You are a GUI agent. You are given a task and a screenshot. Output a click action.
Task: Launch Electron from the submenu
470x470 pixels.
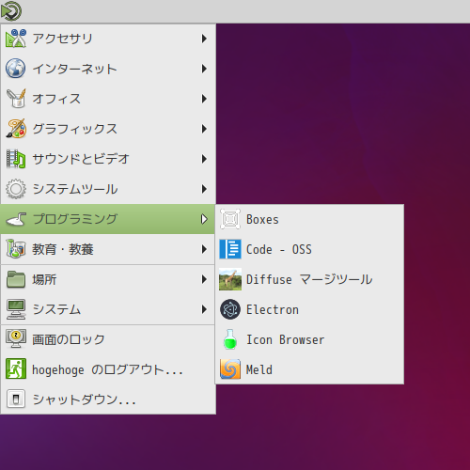click(x=309, y=309)
